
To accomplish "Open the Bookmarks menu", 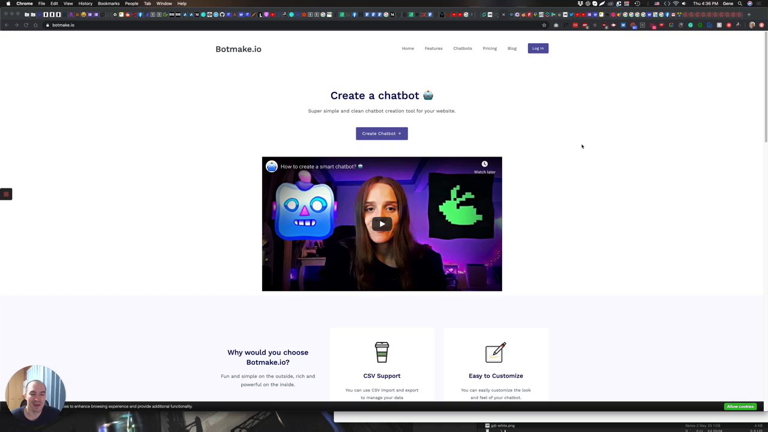I will (109, 4).
